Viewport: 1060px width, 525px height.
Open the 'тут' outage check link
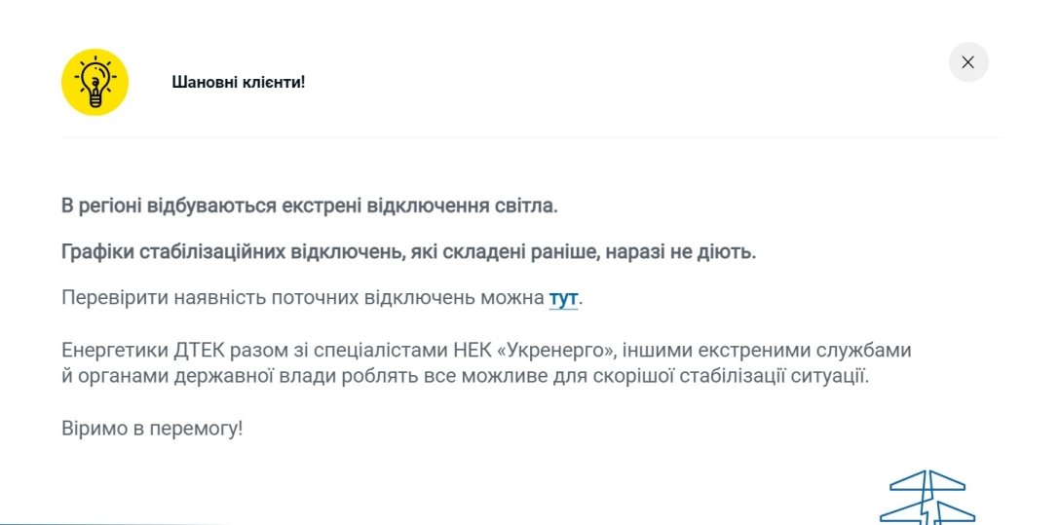point(563,298)
